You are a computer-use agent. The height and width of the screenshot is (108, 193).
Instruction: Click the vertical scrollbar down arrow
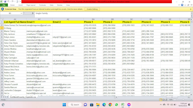tap(191, 95)
